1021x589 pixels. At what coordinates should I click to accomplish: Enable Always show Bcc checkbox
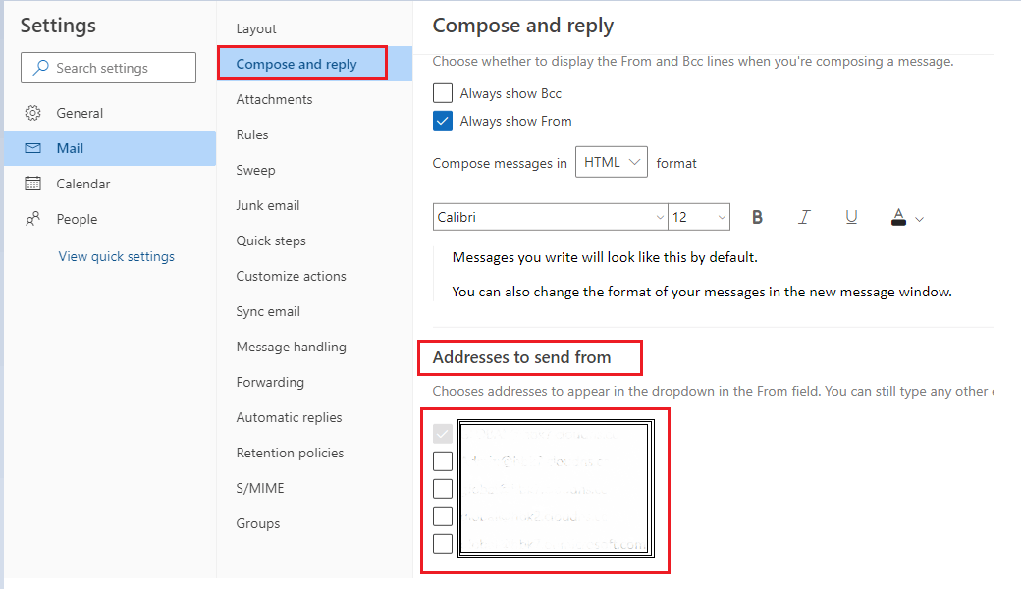(443, 93)
